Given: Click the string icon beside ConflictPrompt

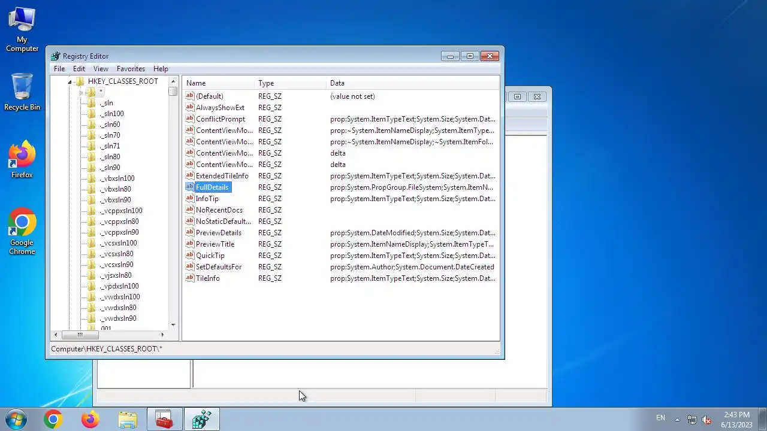Looking at the screenshot, I should point(190,119).
